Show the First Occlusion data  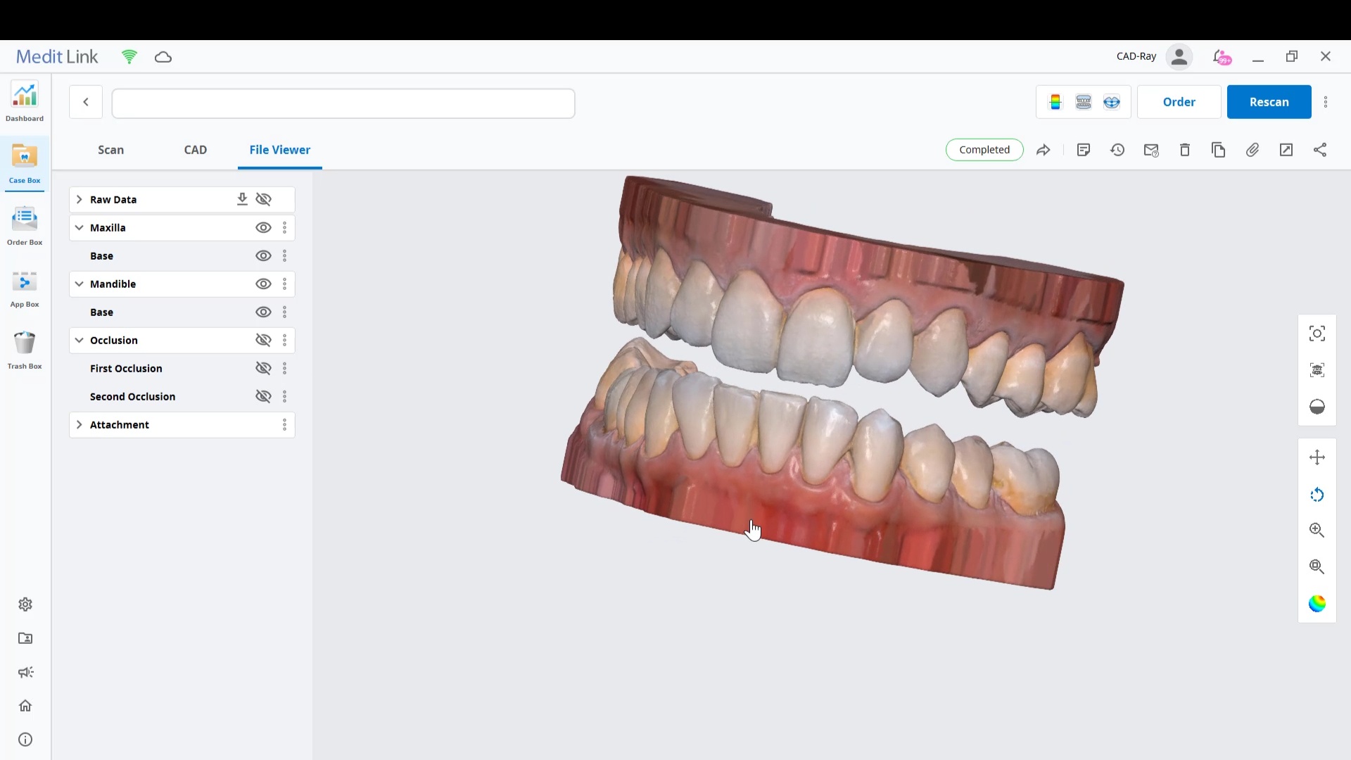pyautogui.click(x=263, y=368)
